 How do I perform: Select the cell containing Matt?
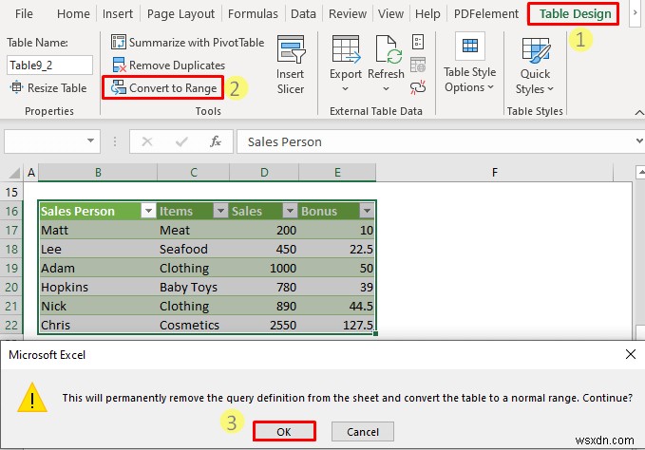(x=97, y=230)
